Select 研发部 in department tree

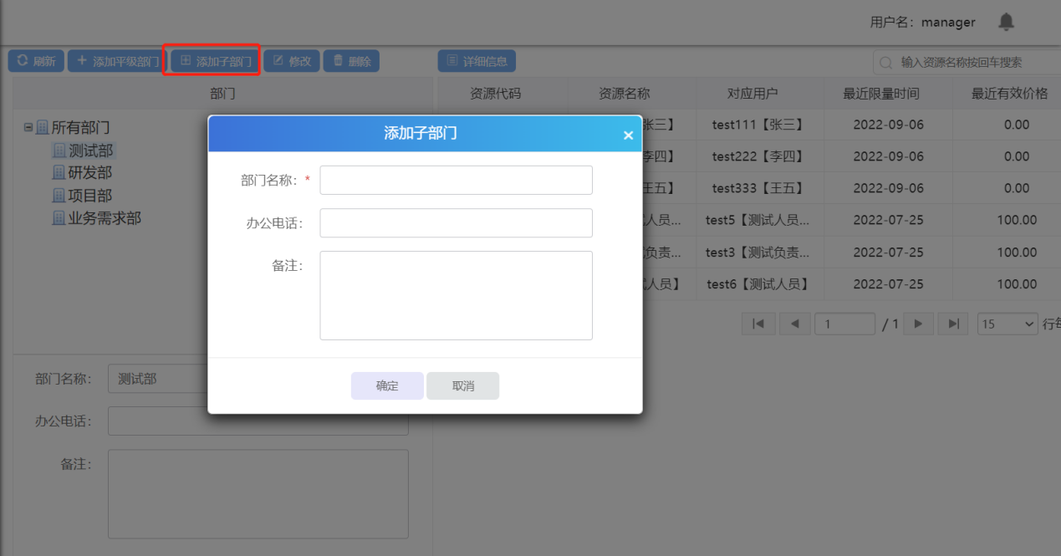(x=89, y=172)
